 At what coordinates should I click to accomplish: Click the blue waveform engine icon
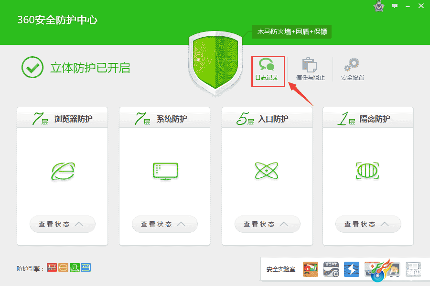pyautogui.click(x=86, y=267)
